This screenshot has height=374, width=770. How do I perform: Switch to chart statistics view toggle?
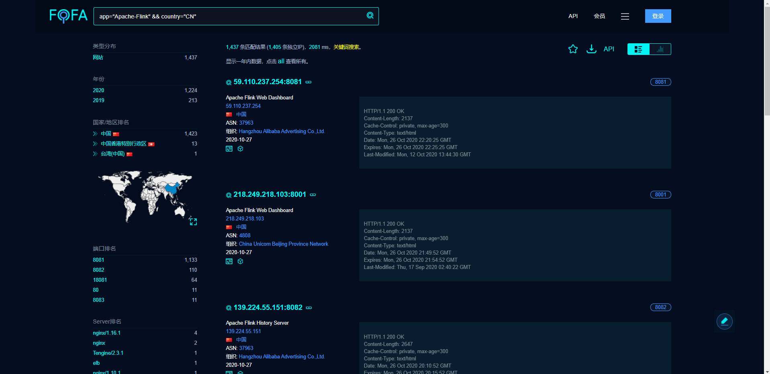coord(660,49)
